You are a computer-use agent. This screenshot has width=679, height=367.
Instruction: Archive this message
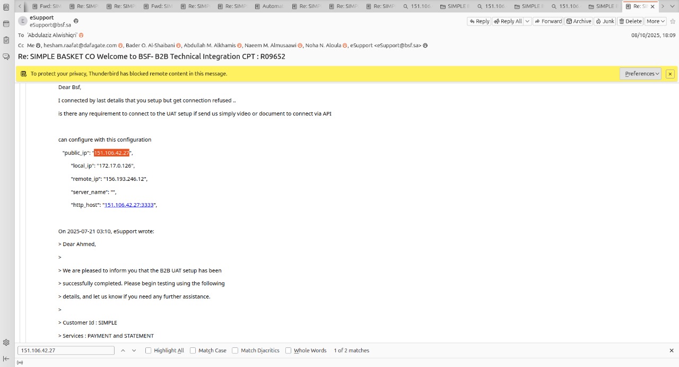579,21
